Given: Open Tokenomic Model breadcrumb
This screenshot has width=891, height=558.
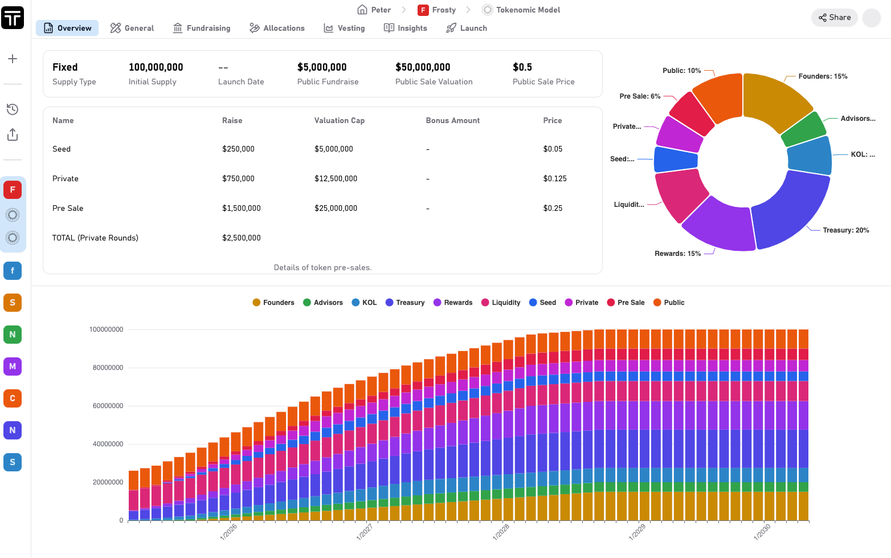Looking at the screenshot, I should click(521, 10).
